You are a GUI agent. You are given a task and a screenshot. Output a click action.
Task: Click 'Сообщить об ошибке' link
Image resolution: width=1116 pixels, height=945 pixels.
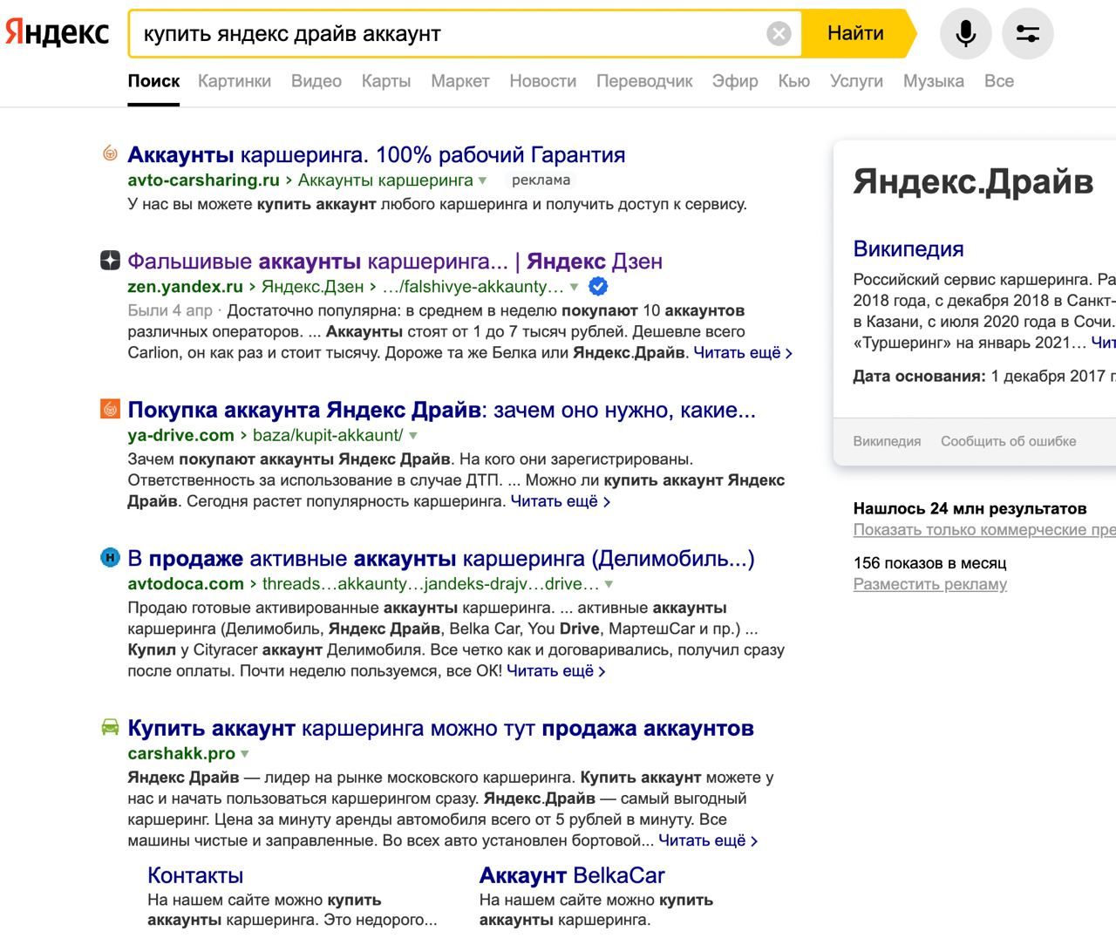click(x=1008, y=441)
